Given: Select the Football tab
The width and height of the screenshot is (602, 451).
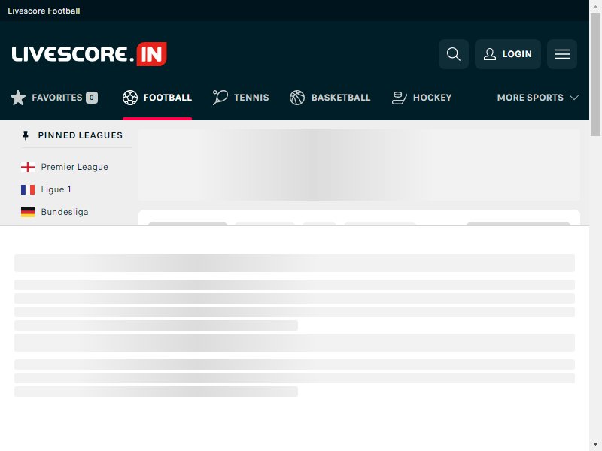Looking at the screenshot, I should click(157, 98).
